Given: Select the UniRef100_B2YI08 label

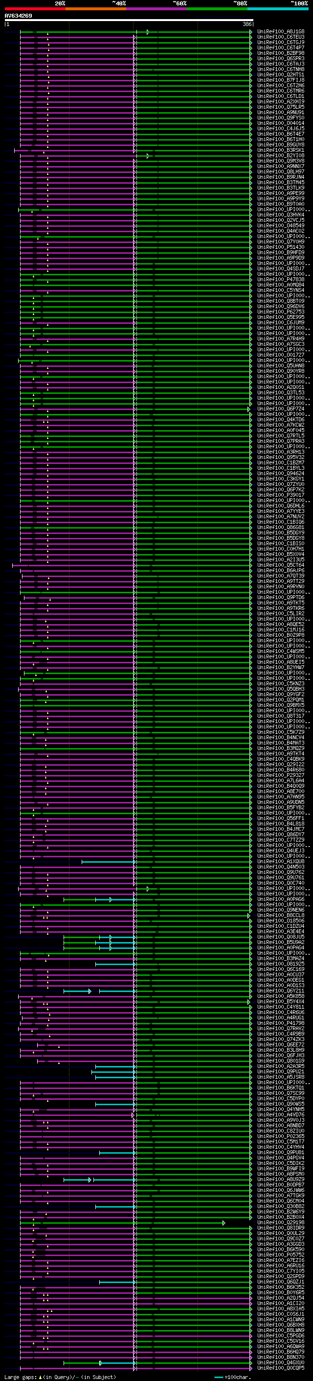Looking at the screenshot, I should [x=281, y=155].
